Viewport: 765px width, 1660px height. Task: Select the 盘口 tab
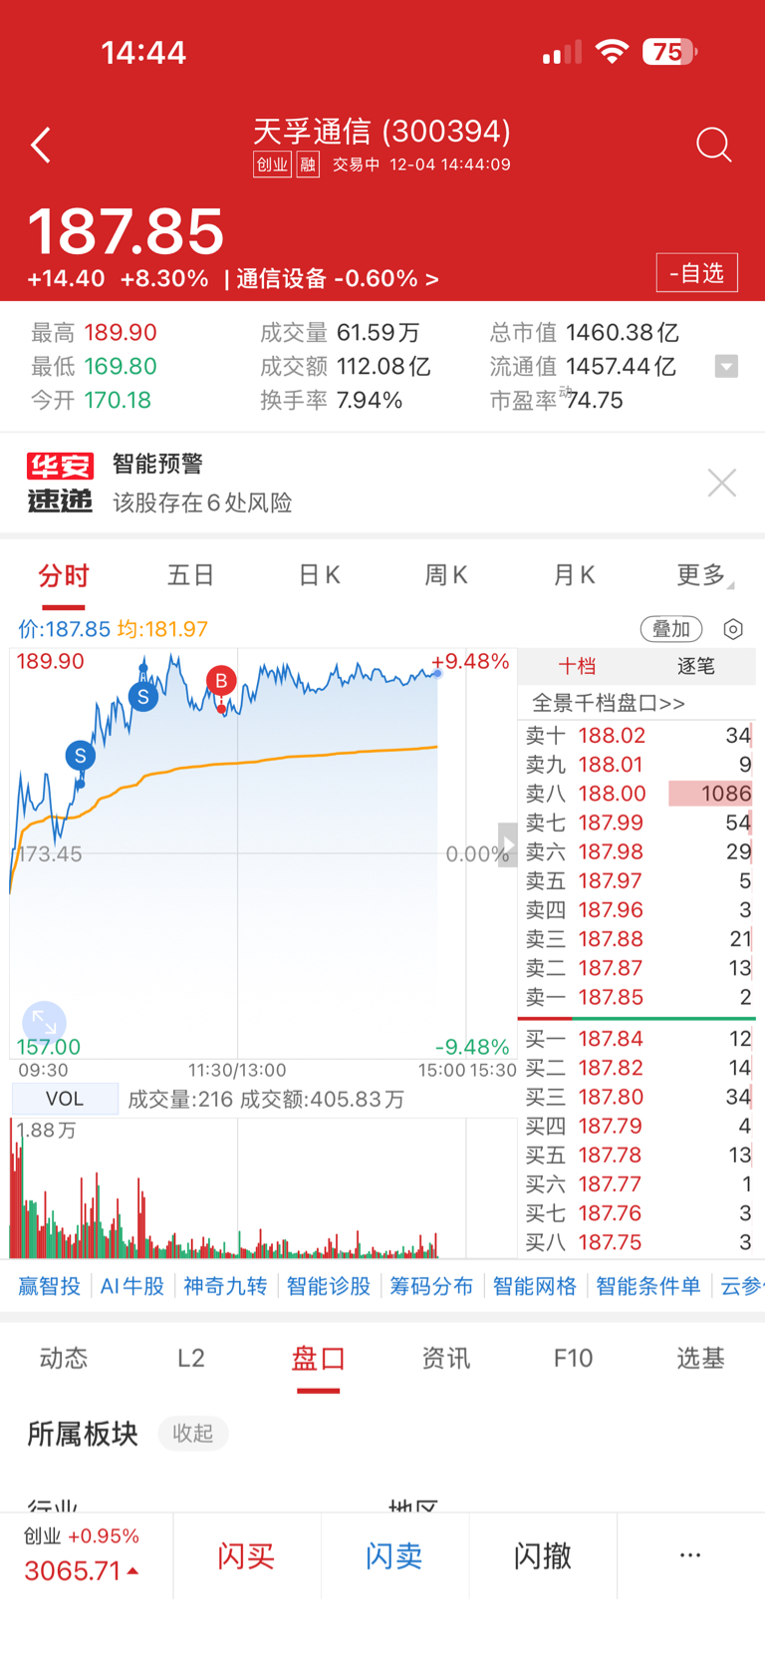[x=319, y=1358]
